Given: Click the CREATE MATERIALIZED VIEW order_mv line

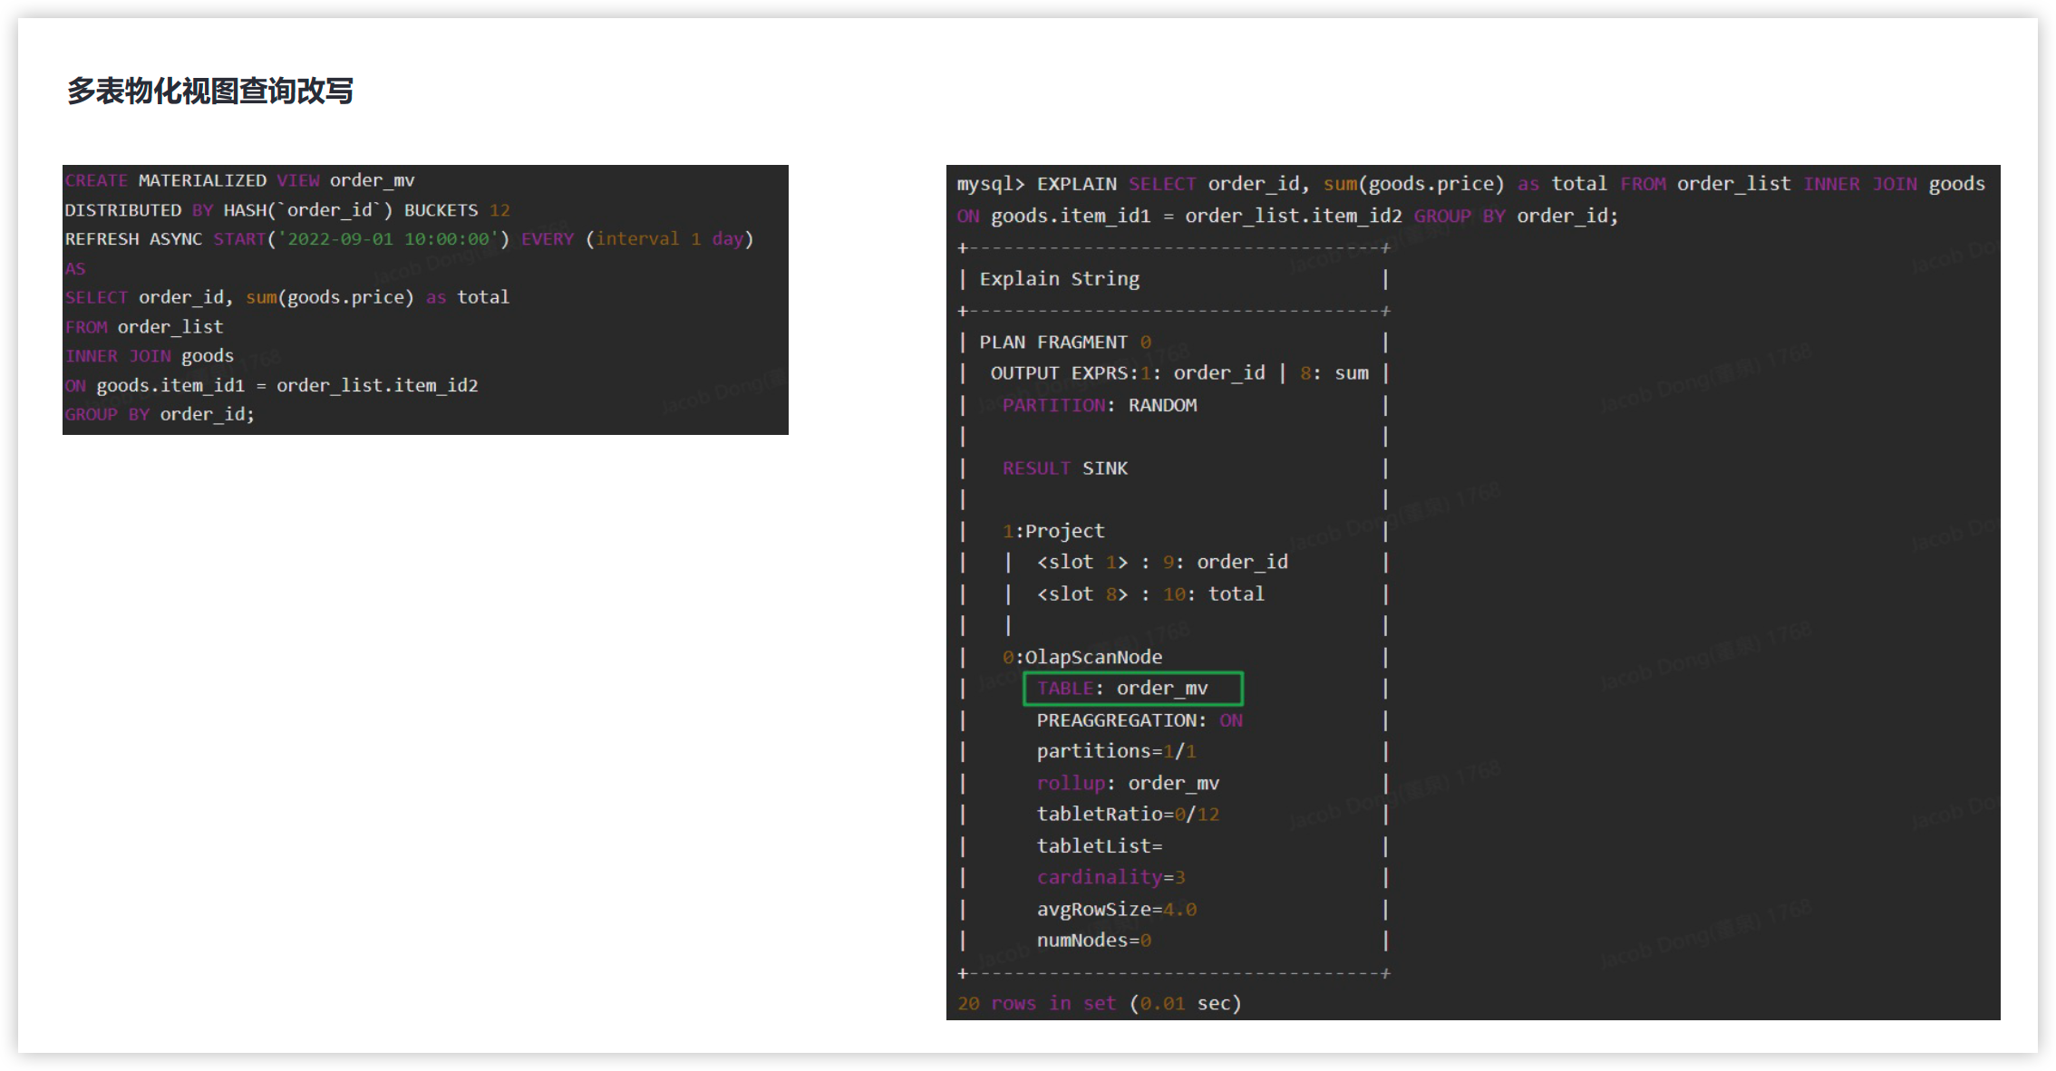Looking at the screenshot, I should pyautogui.click(x=239, y=180).
